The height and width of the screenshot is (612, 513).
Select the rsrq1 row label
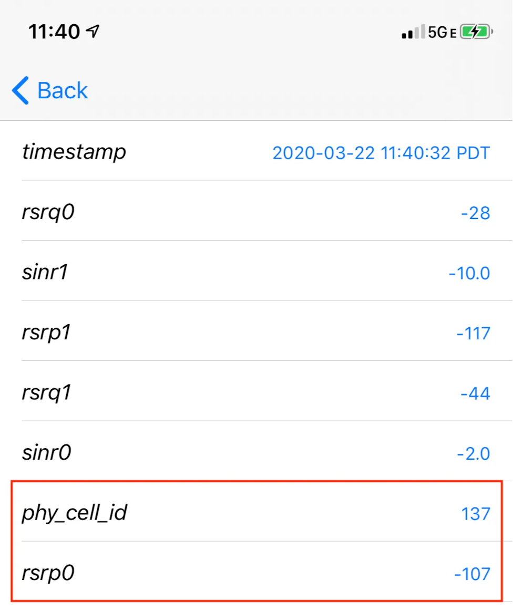pos(46,393)
